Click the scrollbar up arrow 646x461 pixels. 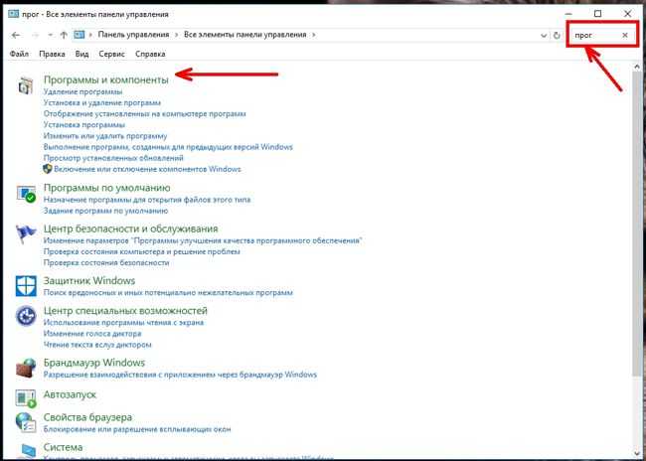(637, 66)
